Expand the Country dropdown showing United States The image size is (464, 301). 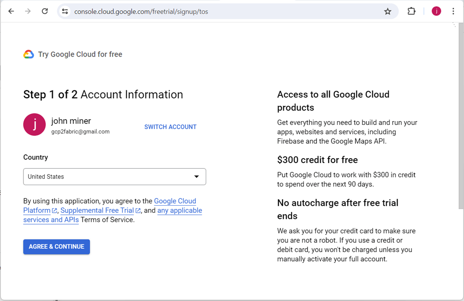(114, 177)
